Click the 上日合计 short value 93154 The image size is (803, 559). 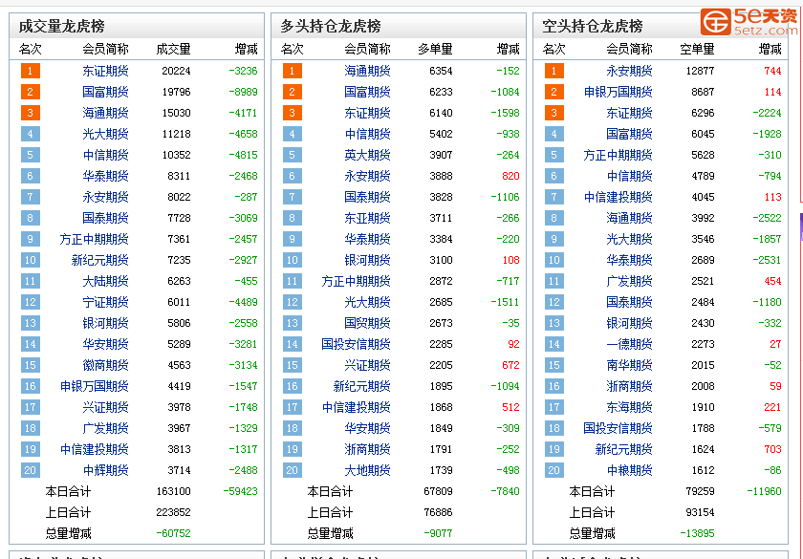(700, 512)
